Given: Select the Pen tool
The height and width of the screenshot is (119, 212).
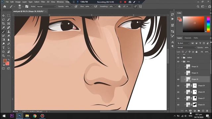Looking at the screenshot, I should [9, 44].
